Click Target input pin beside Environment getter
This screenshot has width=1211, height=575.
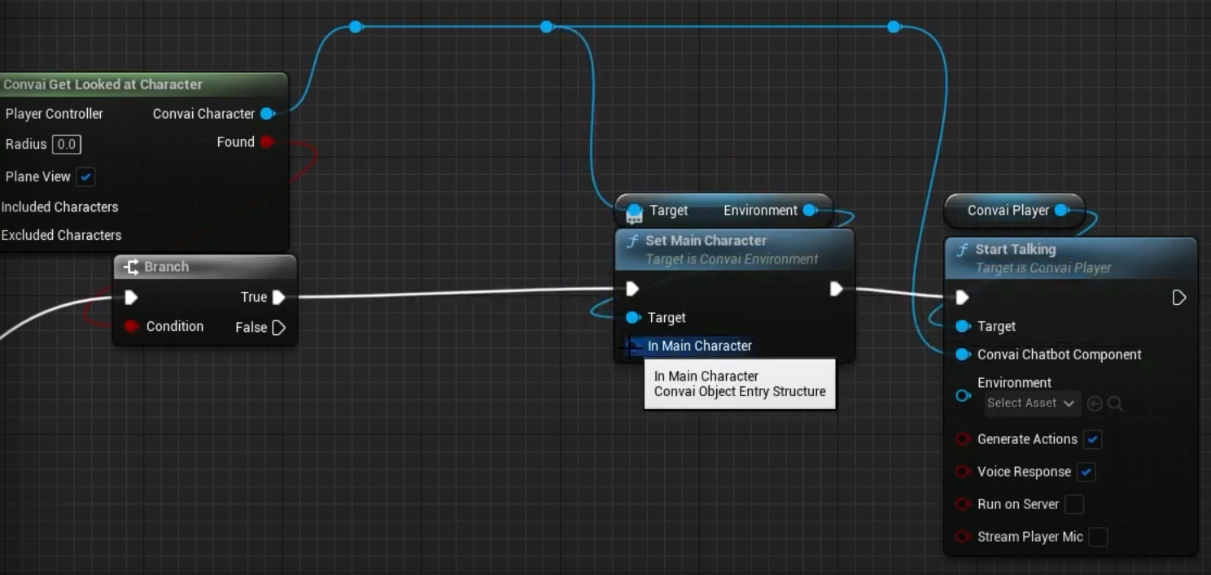pos(634,211)
